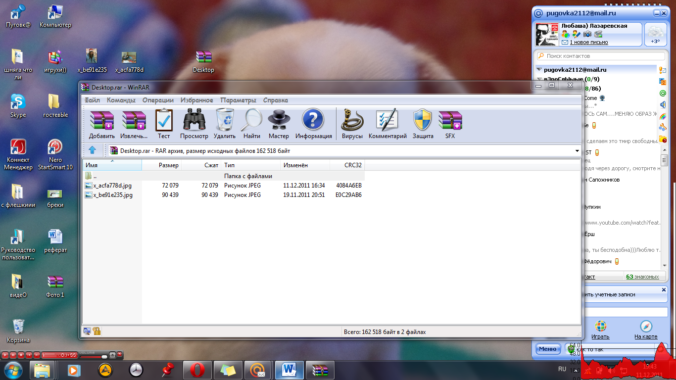This screenshot has height=380, width=676.
Task: Sort files by Имя column header
Action: 112,165
